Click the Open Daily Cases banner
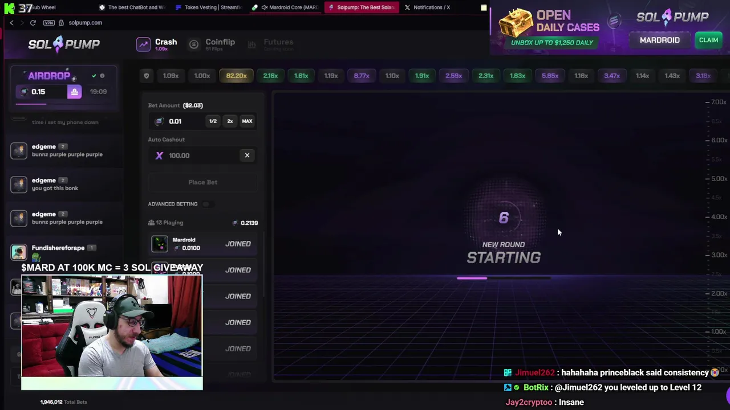 coord(549,27)
